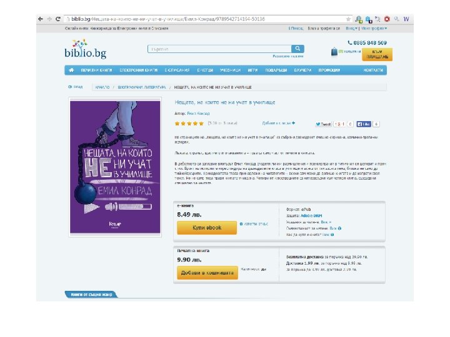Rate the book using the five stars
The width and height of the screenshot is (450, 337).
click(189, 124)
